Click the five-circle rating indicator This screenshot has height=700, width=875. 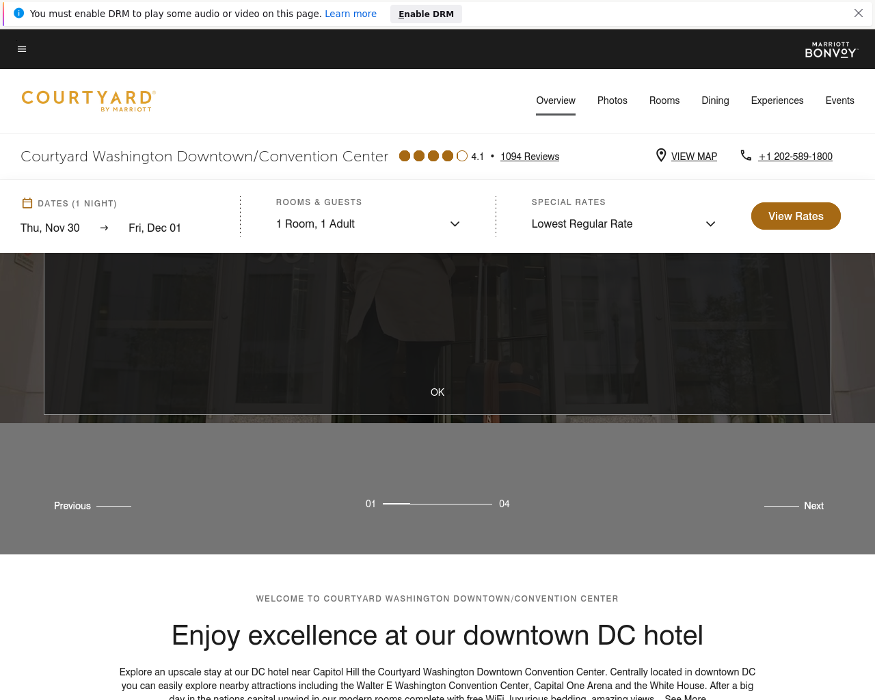[x=433, y=156]
